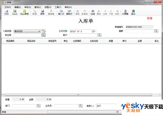Click the 数量 total field 0.00
163x115 pixels.
18,100
